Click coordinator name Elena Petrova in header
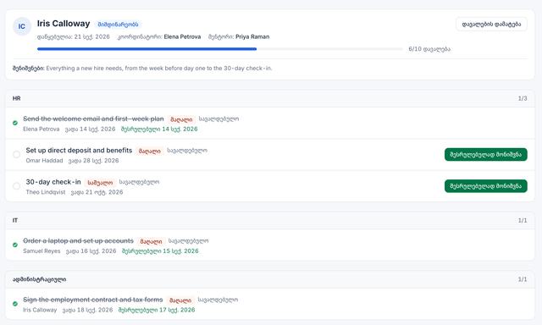The image size is (542, 325). (182, 36)
